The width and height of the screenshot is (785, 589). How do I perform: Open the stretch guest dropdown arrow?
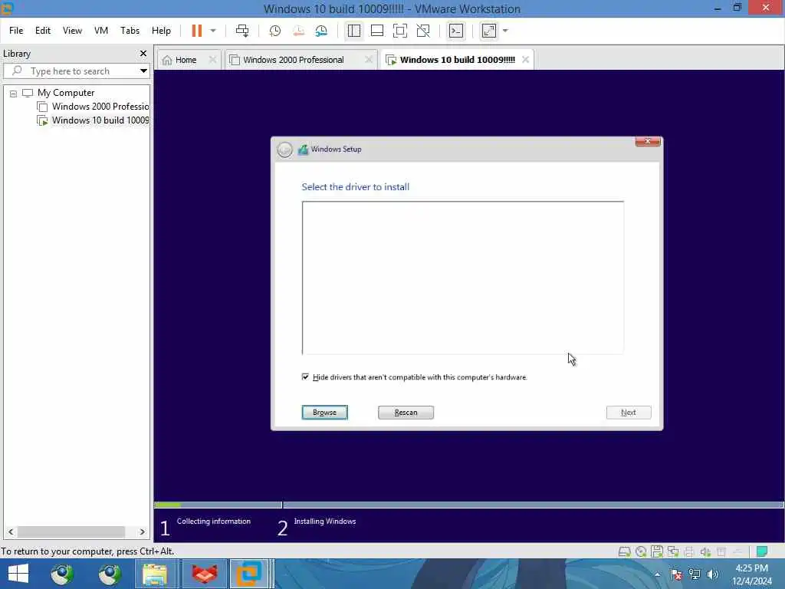click(505, 31)
